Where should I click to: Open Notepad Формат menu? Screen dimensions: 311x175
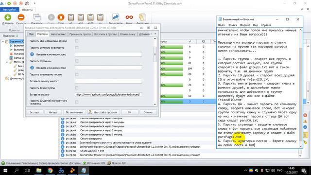click(245, 25)
